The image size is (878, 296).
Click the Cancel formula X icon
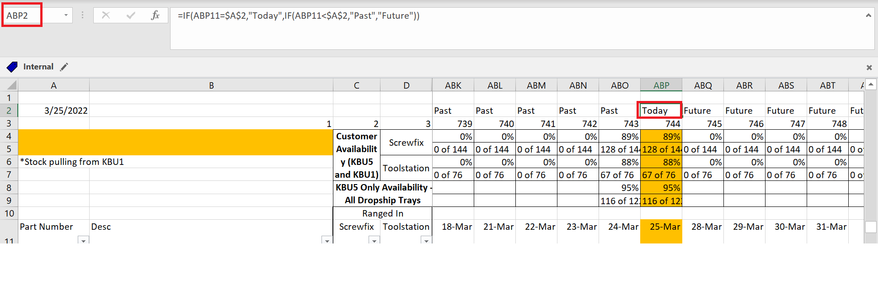pyautogui.click(x=106, y=16)
